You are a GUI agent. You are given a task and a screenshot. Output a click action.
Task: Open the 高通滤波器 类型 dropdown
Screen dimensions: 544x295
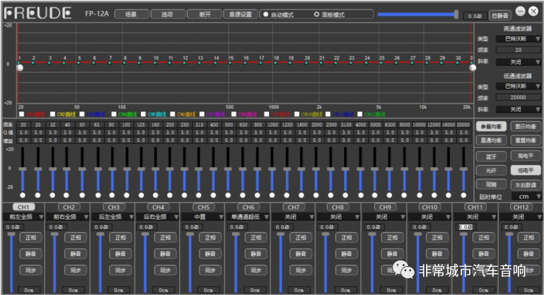click(x=518, y=39)
